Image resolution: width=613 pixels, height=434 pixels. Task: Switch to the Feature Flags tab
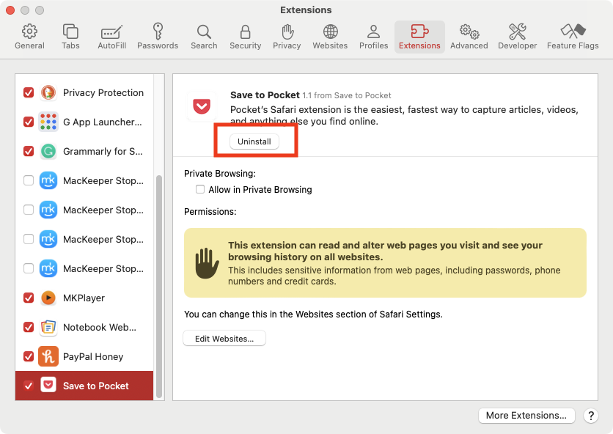coord(573,37)
